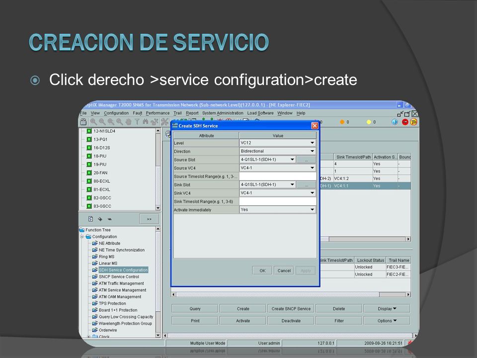This screenshot has height=358, width=477.
Task: Select the 16-D12S board in list
Action: [101, 148]
